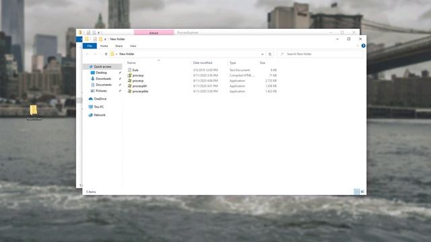Select This PC in the navigation pane
Screen dimensions: 431x242
point(99,107)
